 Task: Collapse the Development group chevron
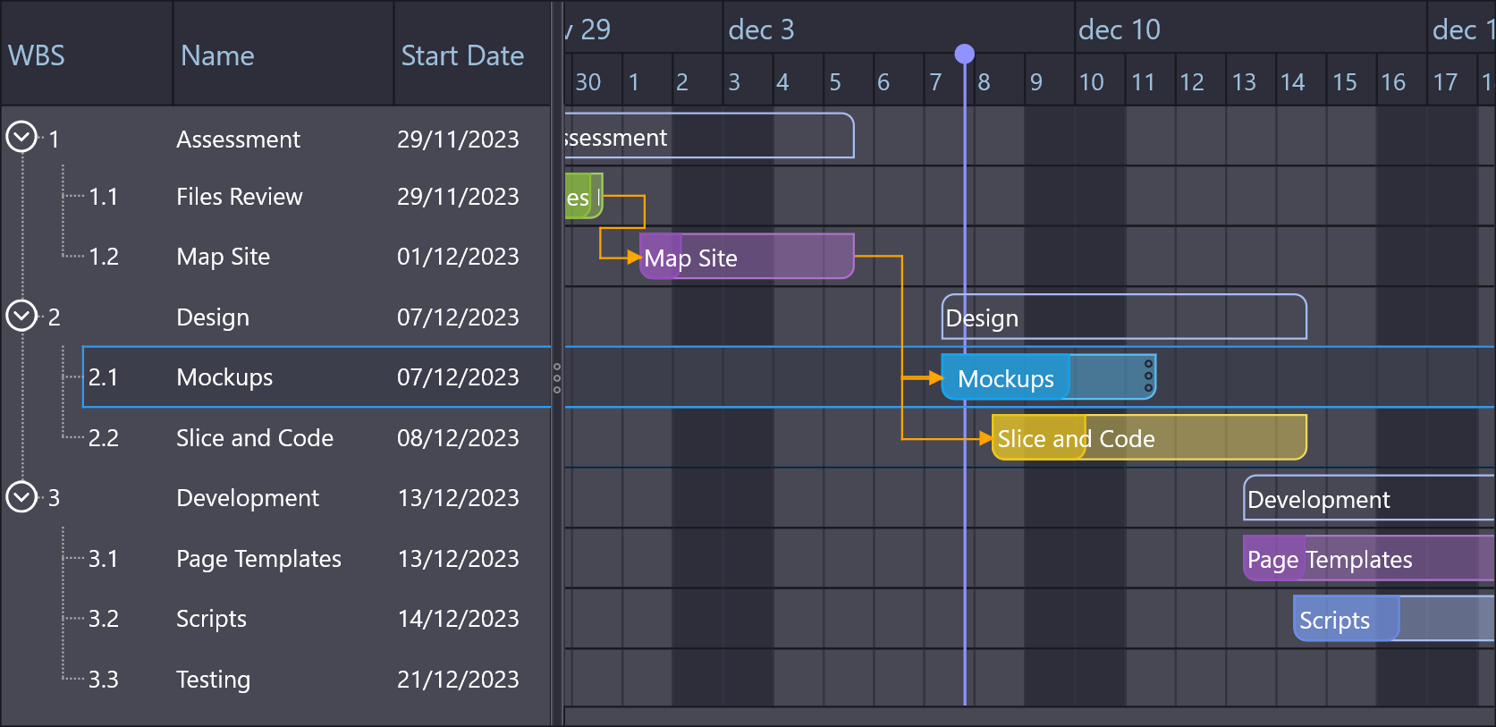(21, 496)
